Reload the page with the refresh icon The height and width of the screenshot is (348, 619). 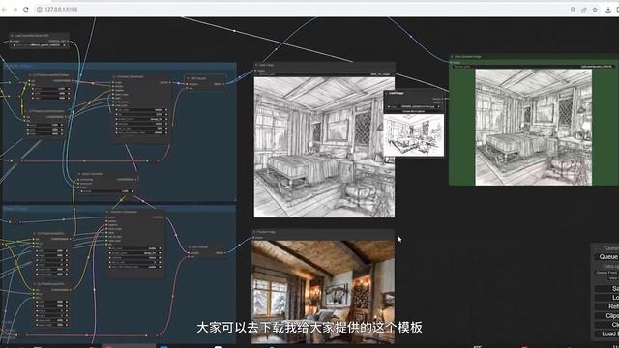(26, 9)
